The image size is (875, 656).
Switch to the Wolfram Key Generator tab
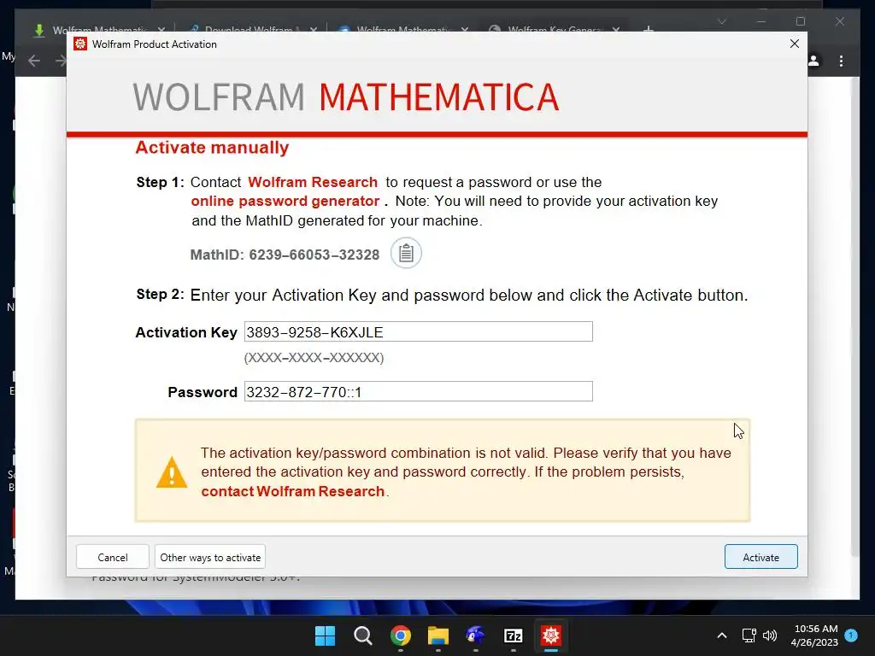(554, 30)
